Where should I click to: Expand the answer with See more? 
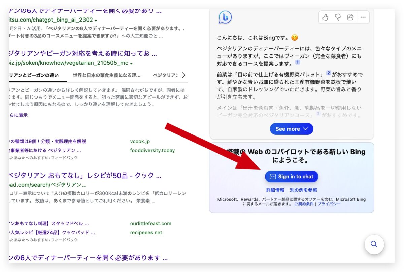[x=292, y=129]
